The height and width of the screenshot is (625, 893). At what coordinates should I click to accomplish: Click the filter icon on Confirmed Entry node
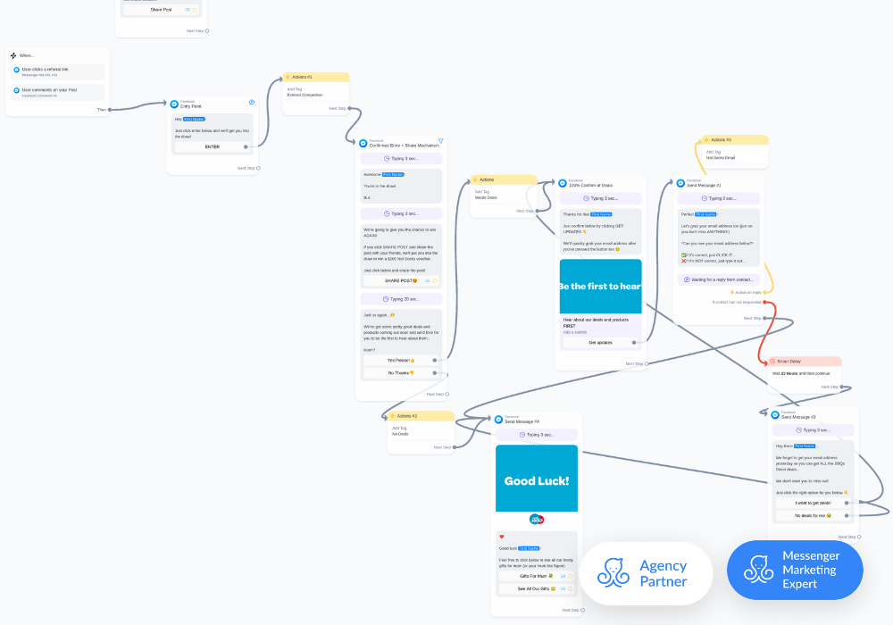pyautogui.click(x=440, y=141)
